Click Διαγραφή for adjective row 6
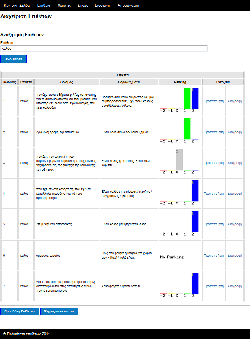This screenshot has height=343, width=252. click(235, 255)
